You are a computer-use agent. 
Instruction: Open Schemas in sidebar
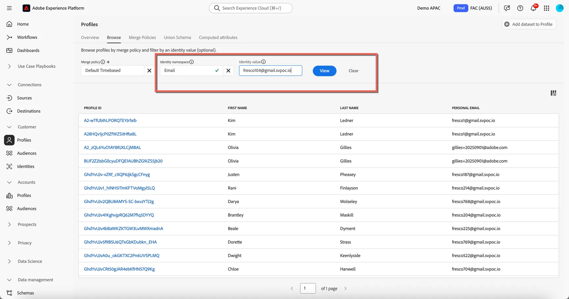[25, 293]
